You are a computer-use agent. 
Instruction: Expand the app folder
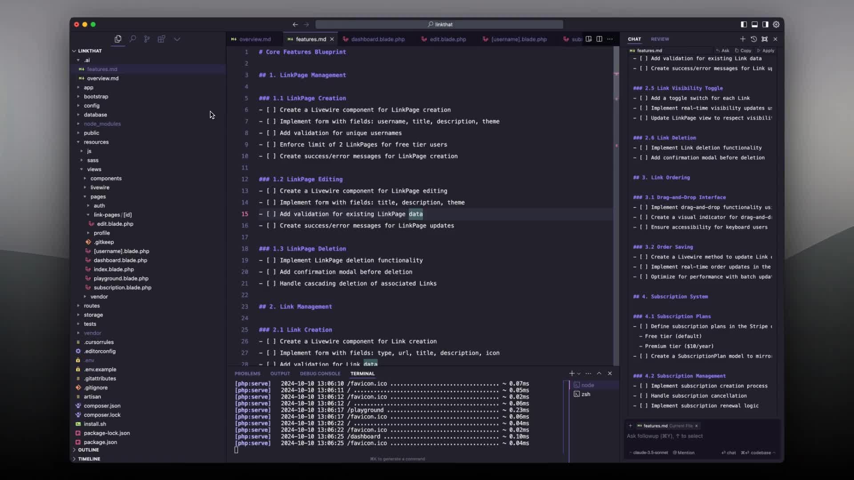point(148,88)
